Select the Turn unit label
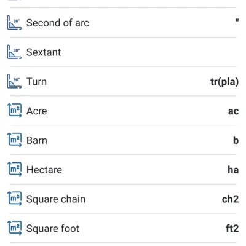 point(36,82)
